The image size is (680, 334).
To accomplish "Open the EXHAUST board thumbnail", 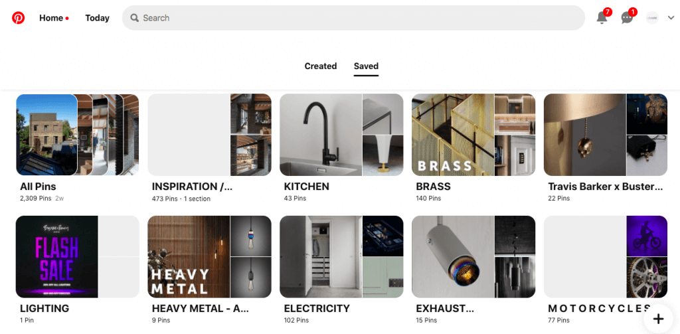I will point(473,257).
